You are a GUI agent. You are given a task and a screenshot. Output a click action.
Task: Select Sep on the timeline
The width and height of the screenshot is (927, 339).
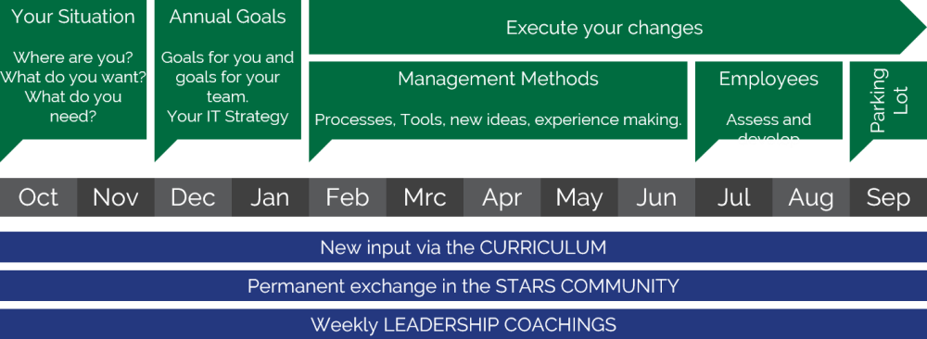[889, 197]
